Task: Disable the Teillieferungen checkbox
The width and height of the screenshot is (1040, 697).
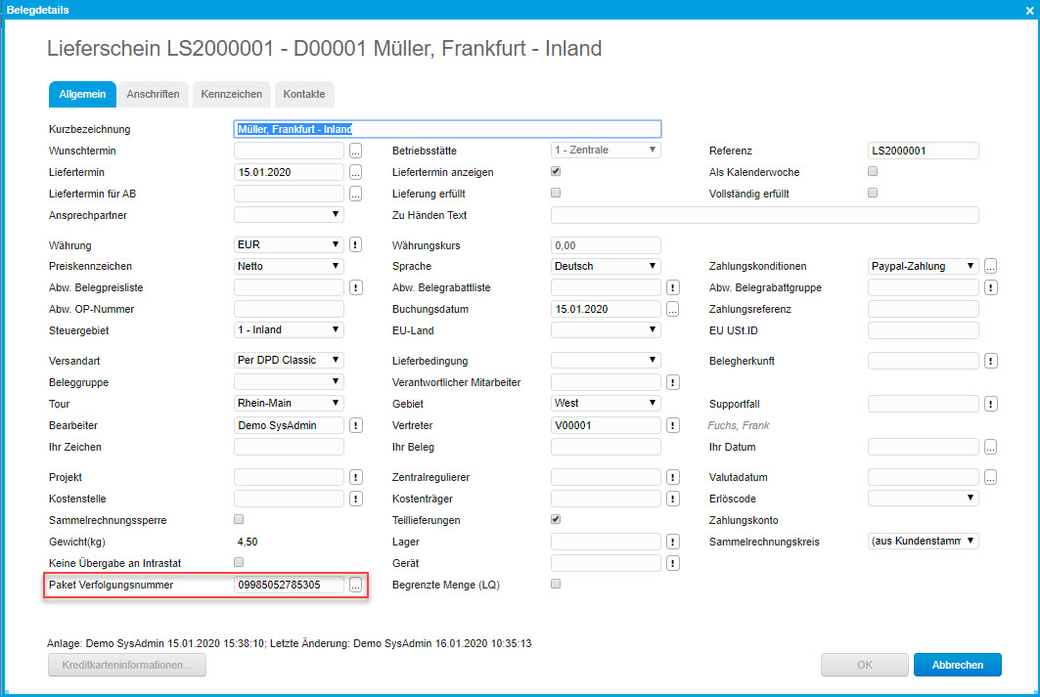Action: click(x=556, y=519)
